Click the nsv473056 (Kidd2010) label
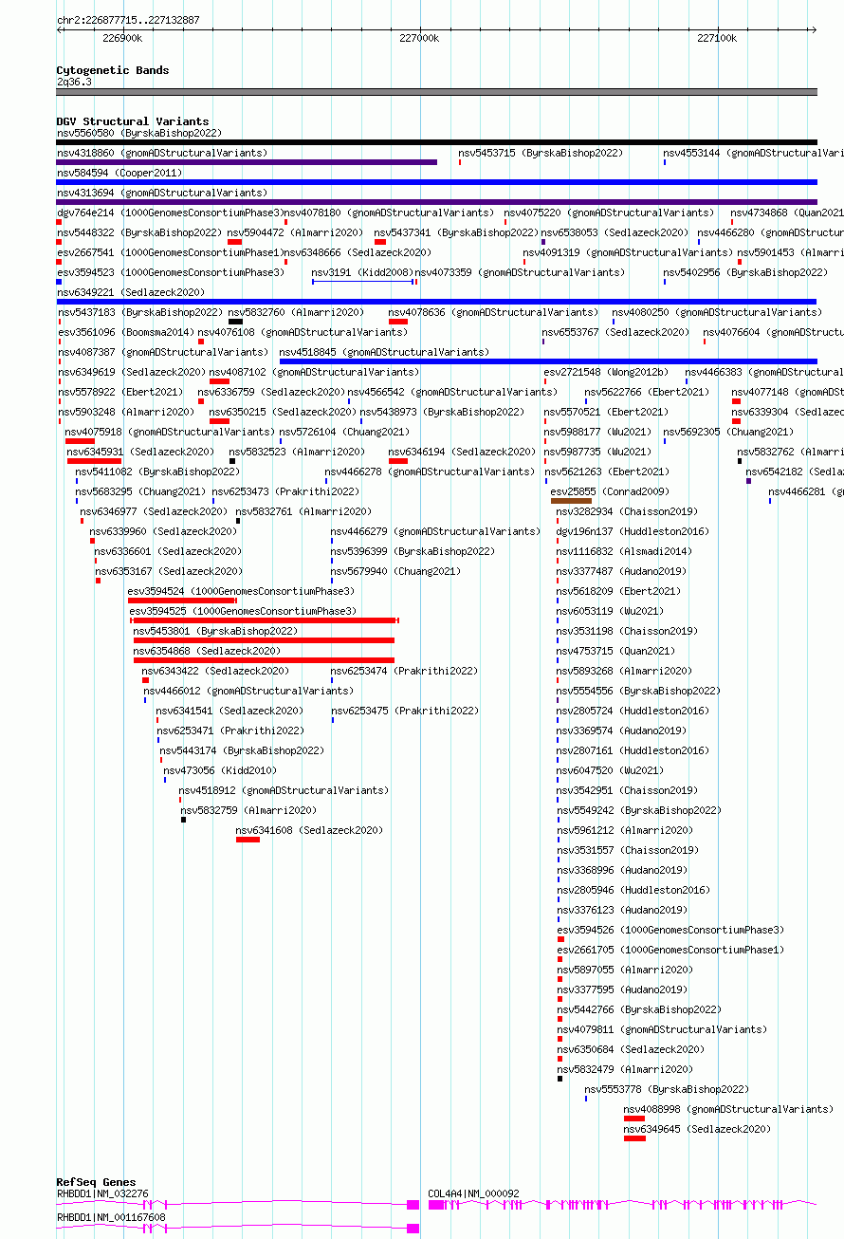Screen dimensions: 844x1239 [220, 771]
